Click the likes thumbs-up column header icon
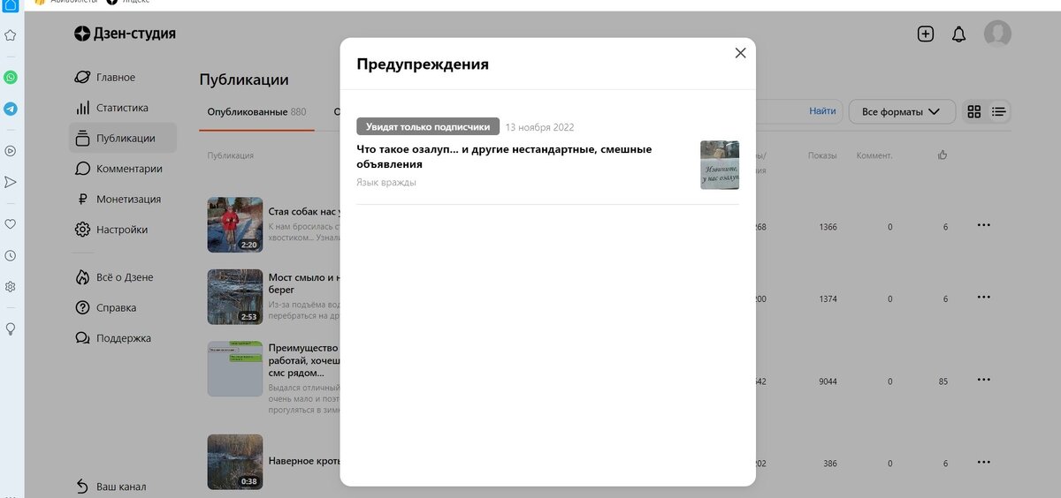Image resolution: width=1061 pixels, height=498 pixels. click(x=943, y=155)
